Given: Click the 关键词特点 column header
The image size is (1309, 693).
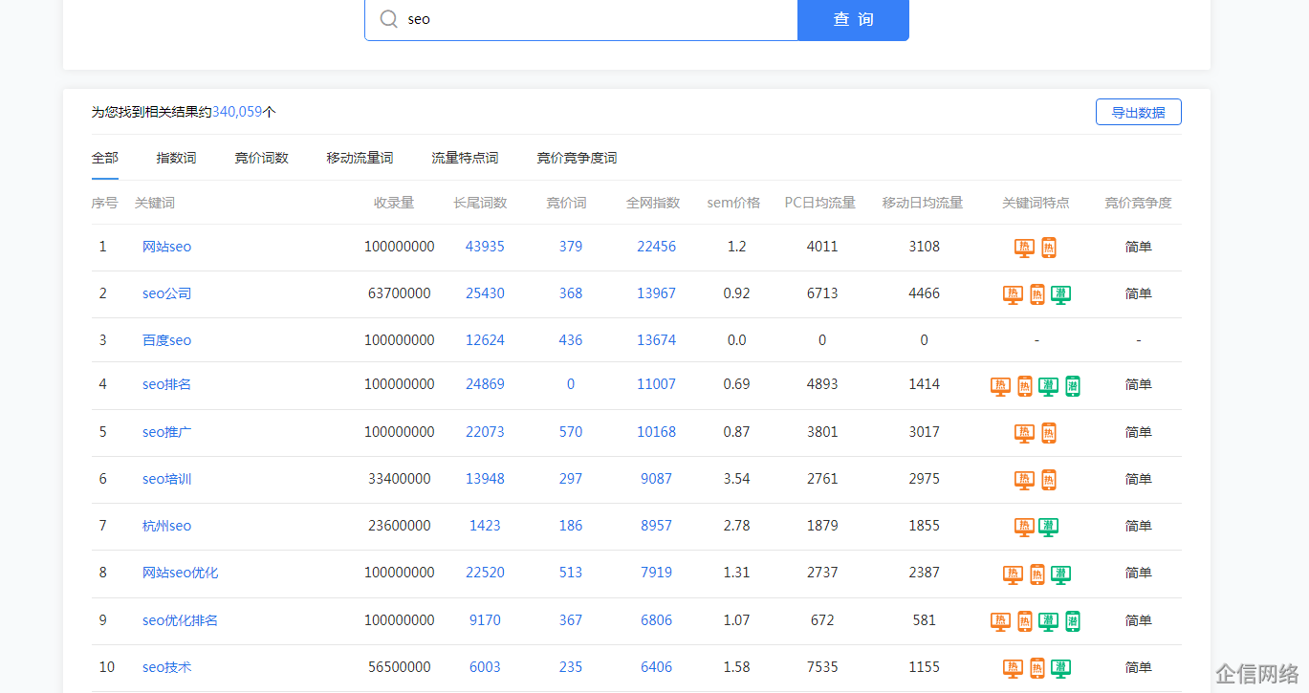Looking at the screenshot, I should 1036,203.
